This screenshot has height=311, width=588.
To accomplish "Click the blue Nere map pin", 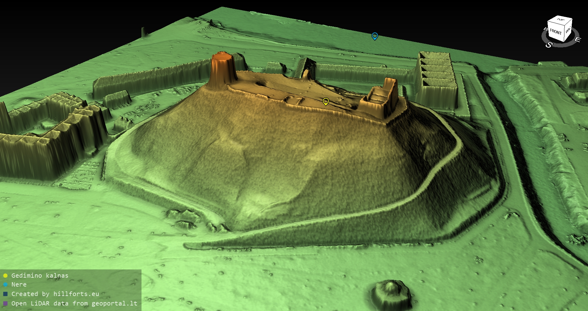I will pyautogui.click(x=375, y=36).
